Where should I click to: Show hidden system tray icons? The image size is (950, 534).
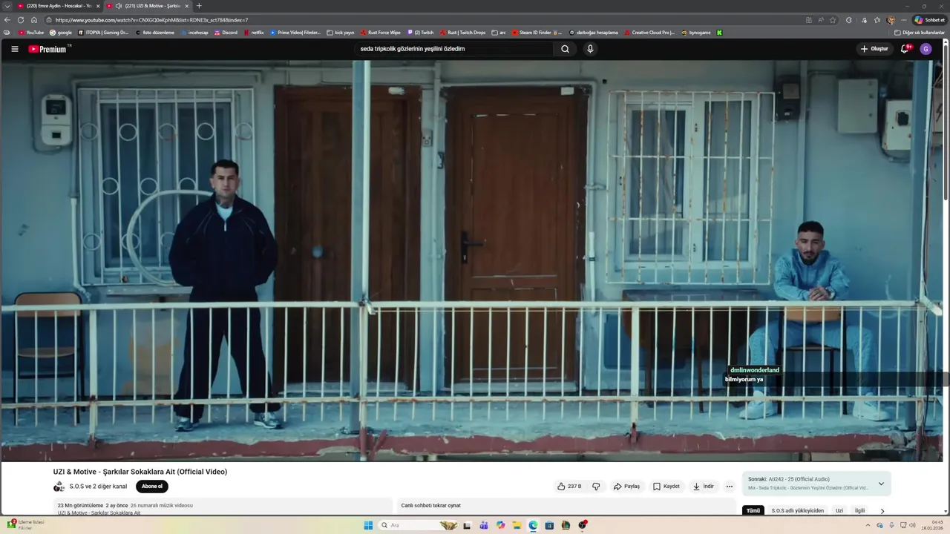coord(868,525)
